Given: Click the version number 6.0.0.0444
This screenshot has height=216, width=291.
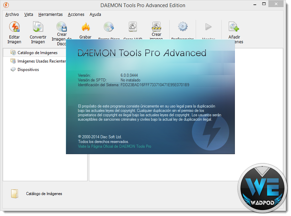Looking at the screenshot, I should [129, 75].
